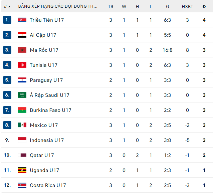Sort table by HSBT column header

coord(187,6)
